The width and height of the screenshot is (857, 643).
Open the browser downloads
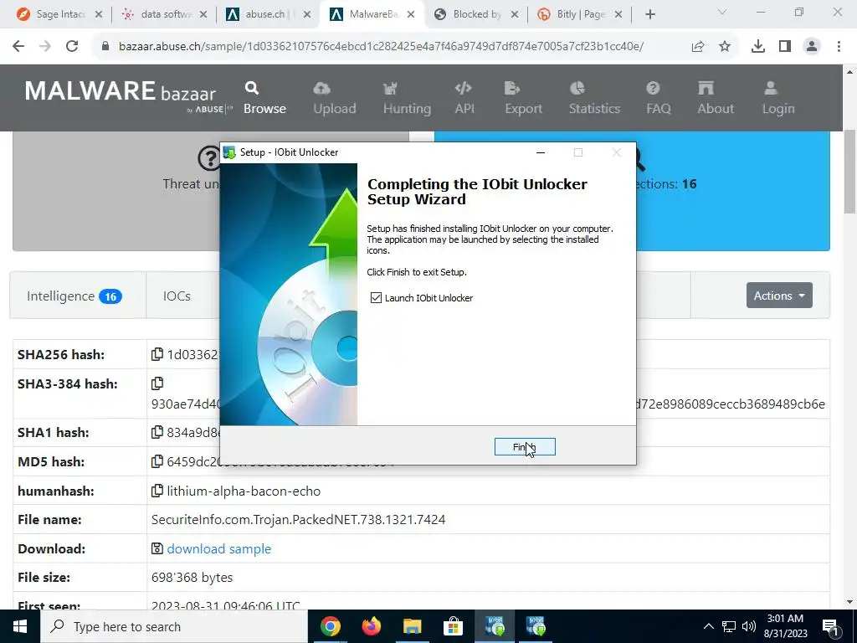pyautogui.click(x=757, y=47)
